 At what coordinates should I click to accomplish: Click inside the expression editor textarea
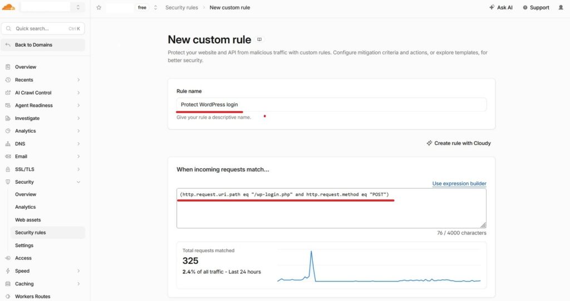(331, 208)
